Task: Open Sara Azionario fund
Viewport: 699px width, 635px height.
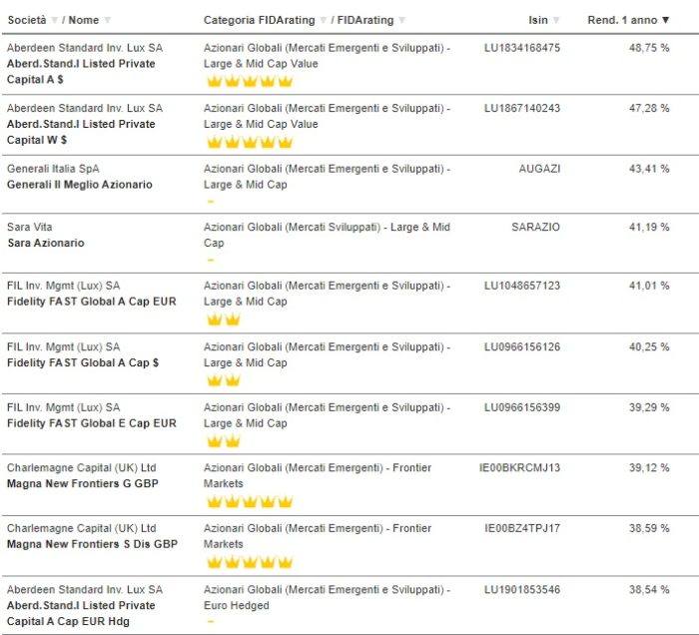Action: coord(46,243)
